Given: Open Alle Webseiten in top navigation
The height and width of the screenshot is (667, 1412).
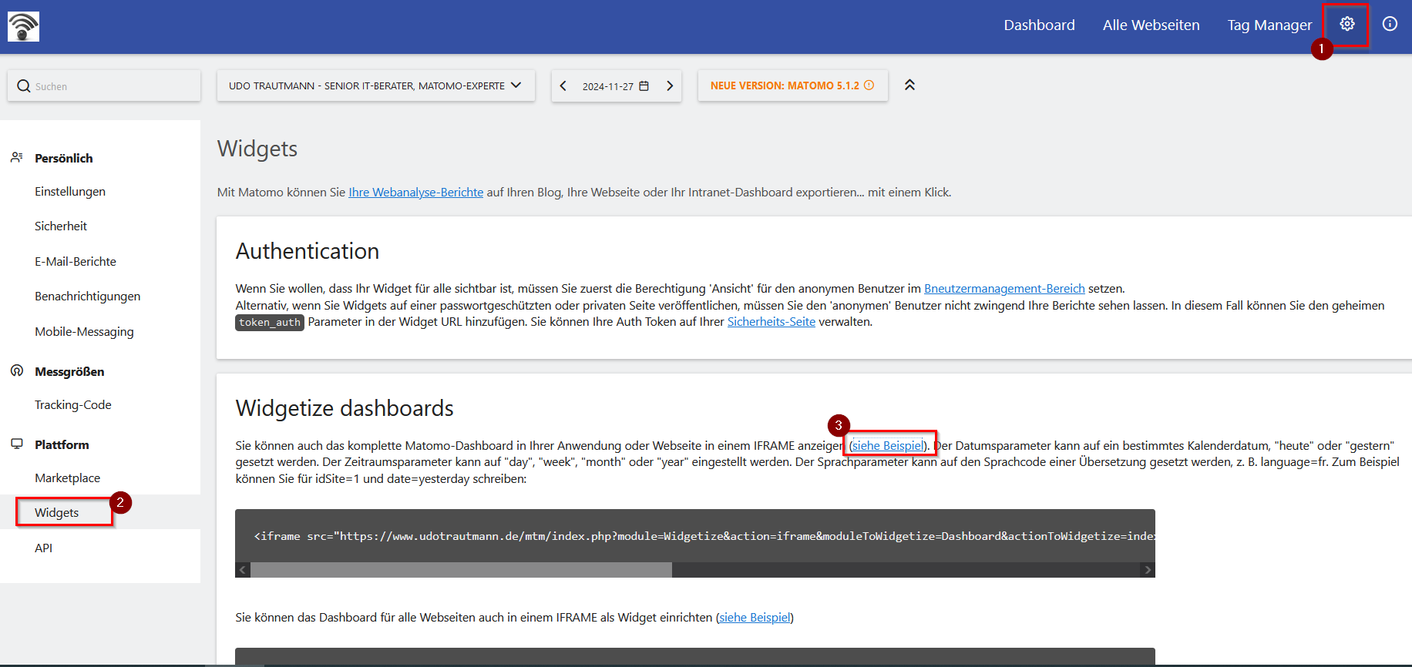Looking at the screenshot, I should (1151, 25).
